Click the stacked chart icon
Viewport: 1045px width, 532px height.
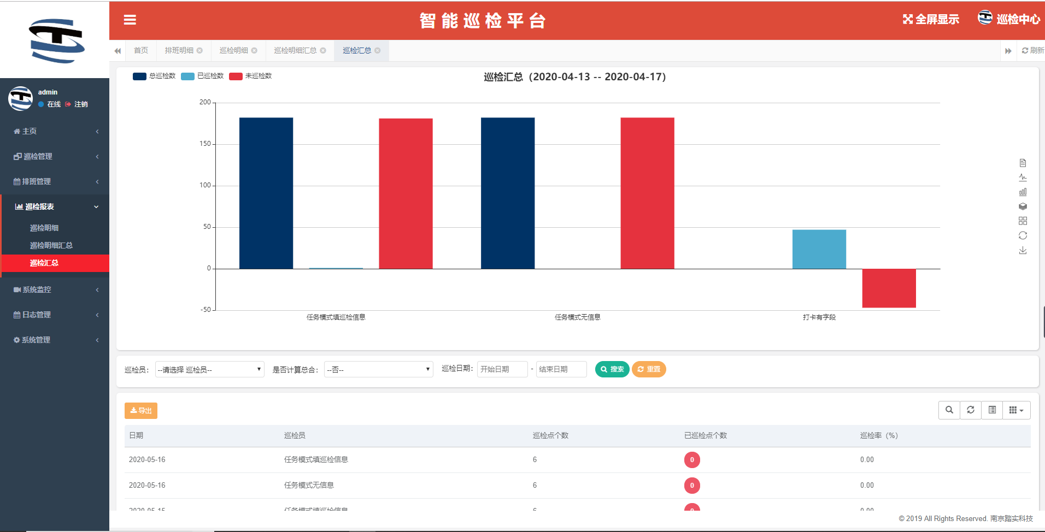pyautogui.click(x=1023, y=206)
